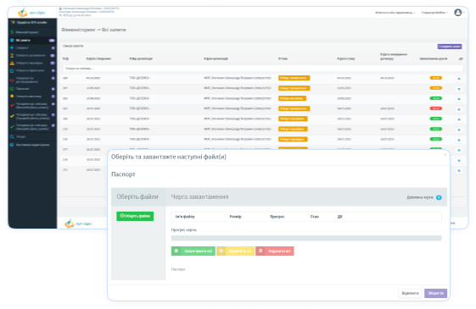The image size is (476, 309).
Task: Sort the table by the ID column
Action: [65, 58]
